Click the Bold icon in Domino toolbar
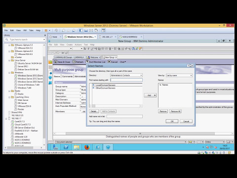 click(x=85, y=48)
